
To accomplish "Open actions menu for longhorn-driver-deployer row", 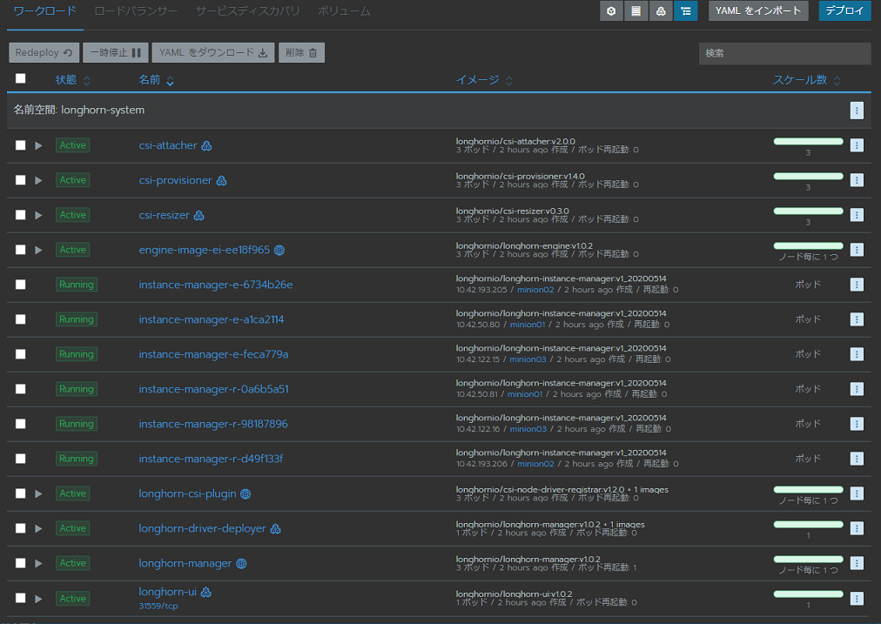I will point(857,528).
